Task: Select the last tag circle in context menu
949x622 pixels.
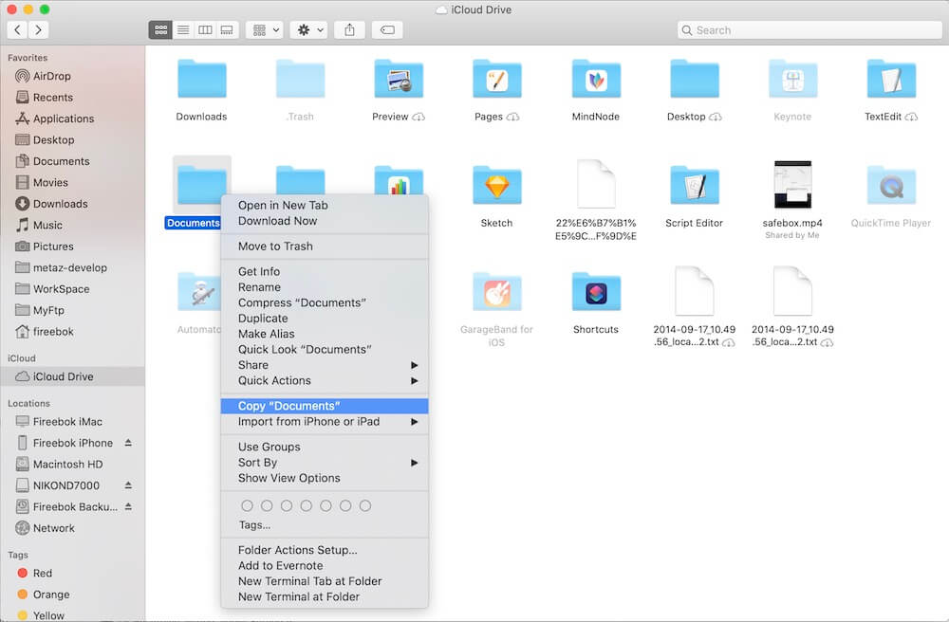Action: 365,506
